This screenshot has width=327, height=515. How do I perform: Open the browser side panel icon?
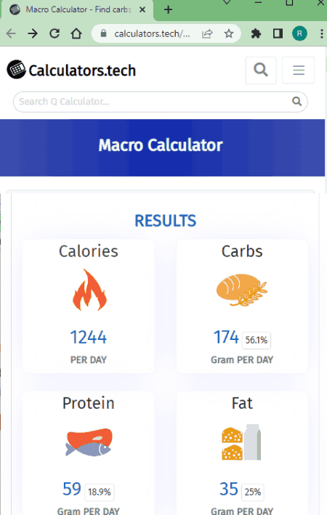pos(278,33)
